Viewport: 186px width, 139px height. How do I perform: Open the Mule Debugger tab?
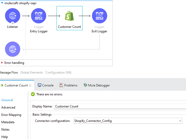pos(96,85)
